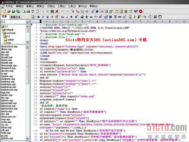
Task: Open 文件(F) menu
Action: tap(9, 6)
